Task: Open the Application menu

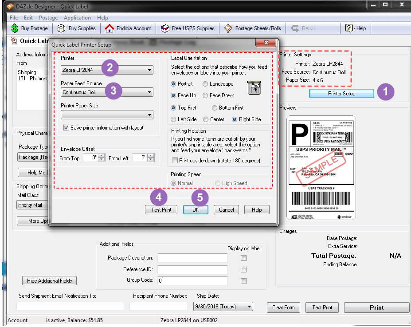Action: [x=77, y=18]
